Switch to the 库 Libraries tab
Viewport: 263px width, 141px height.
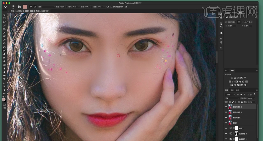point(226,71)
